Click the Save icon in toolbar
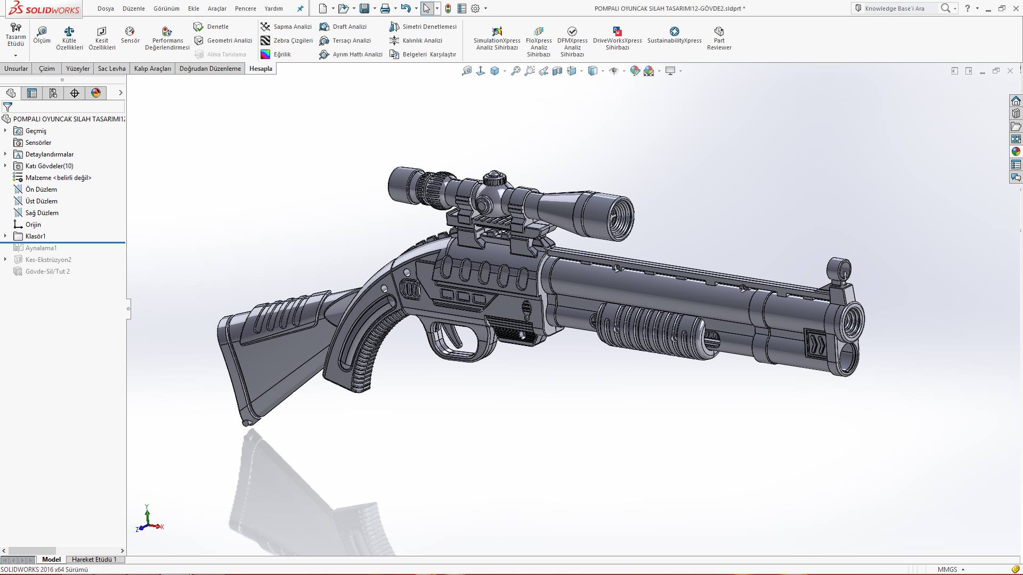This screenshot has width=1023, height=575. [x=364, y=9]
